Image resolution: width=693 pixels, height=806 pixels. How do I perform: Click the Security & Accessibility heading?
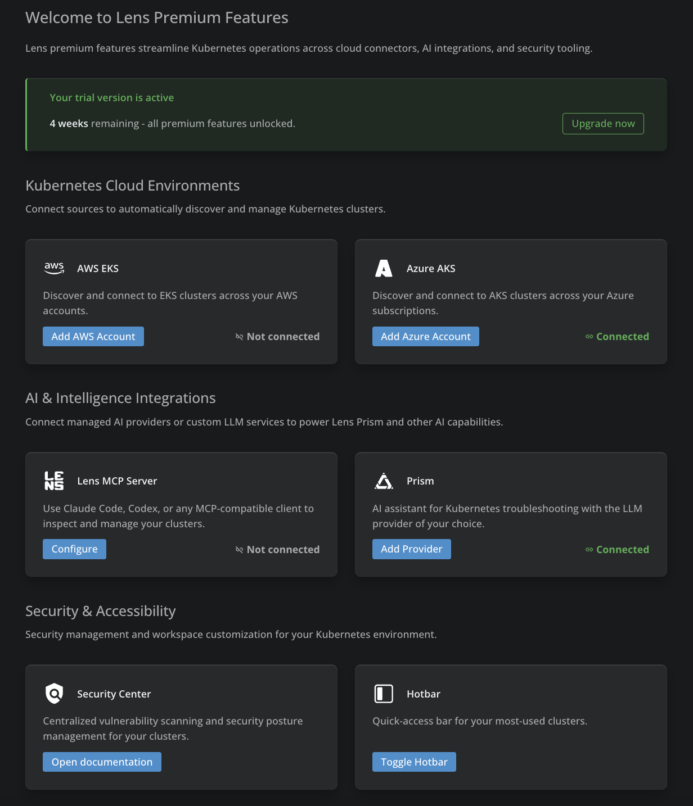[x=101, y=611]
